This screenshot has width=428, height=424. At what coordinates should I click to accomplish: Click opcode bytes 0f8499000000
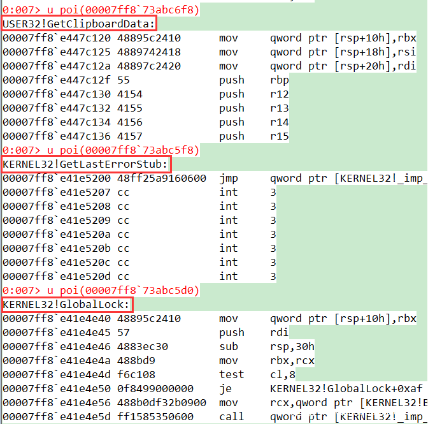click(x=155, y=388)
